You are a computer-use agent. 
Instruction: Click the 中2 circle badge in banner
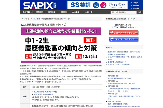point(103,5)
